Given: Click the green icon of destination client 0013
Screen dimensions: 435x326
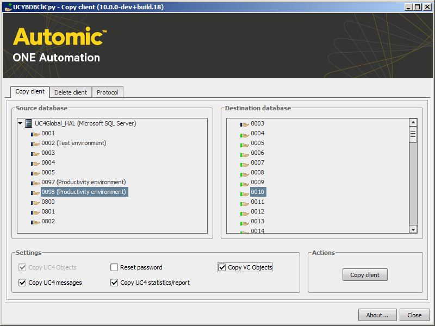Looking at the screenshot, I should coord(245,222).
